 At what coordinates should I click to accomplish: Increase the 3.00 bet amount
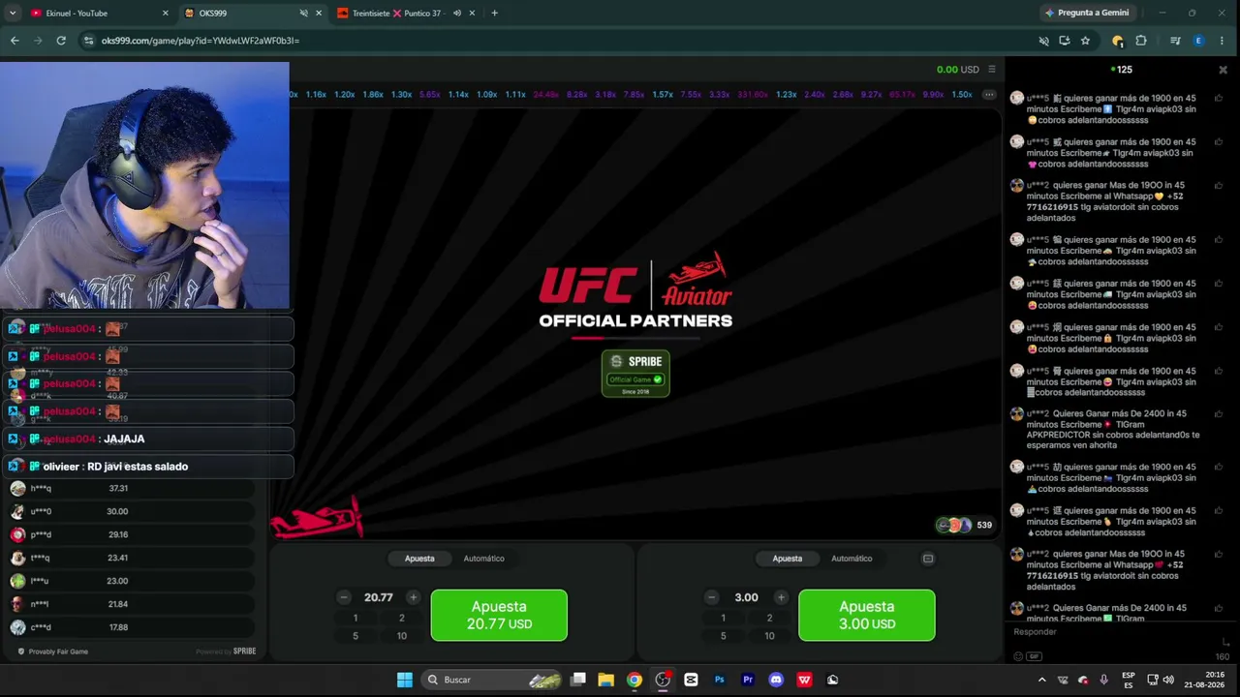(781, 597)
